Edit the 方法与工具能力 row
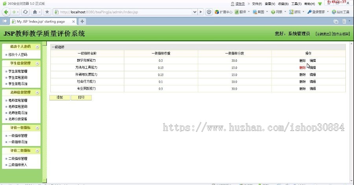 pyautogui.click(x=313, y=68)
